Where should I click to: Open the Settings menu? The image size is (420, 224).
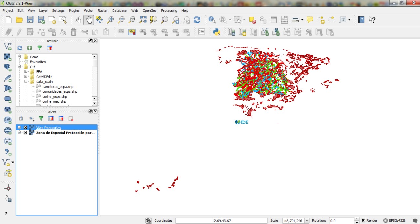[x=59, y=11]
